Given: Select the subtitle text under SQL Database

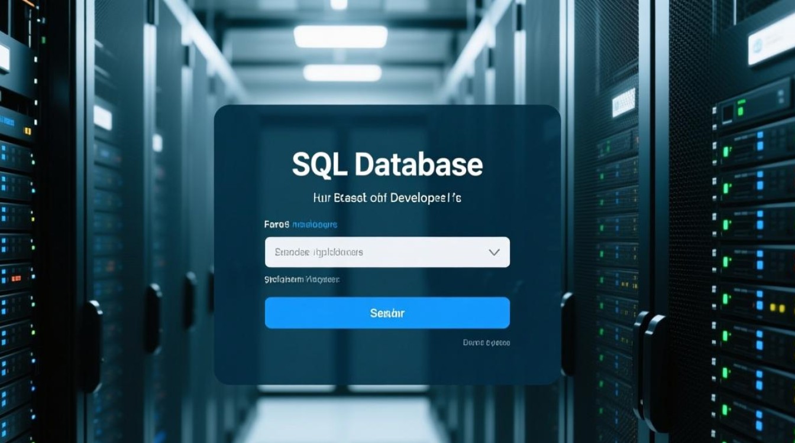Looking at the screenshot, I should click(387, 198).
